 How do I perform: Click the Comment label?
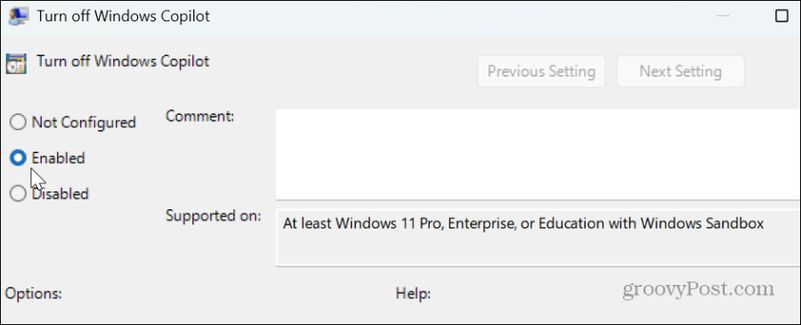tap(199, 116)
